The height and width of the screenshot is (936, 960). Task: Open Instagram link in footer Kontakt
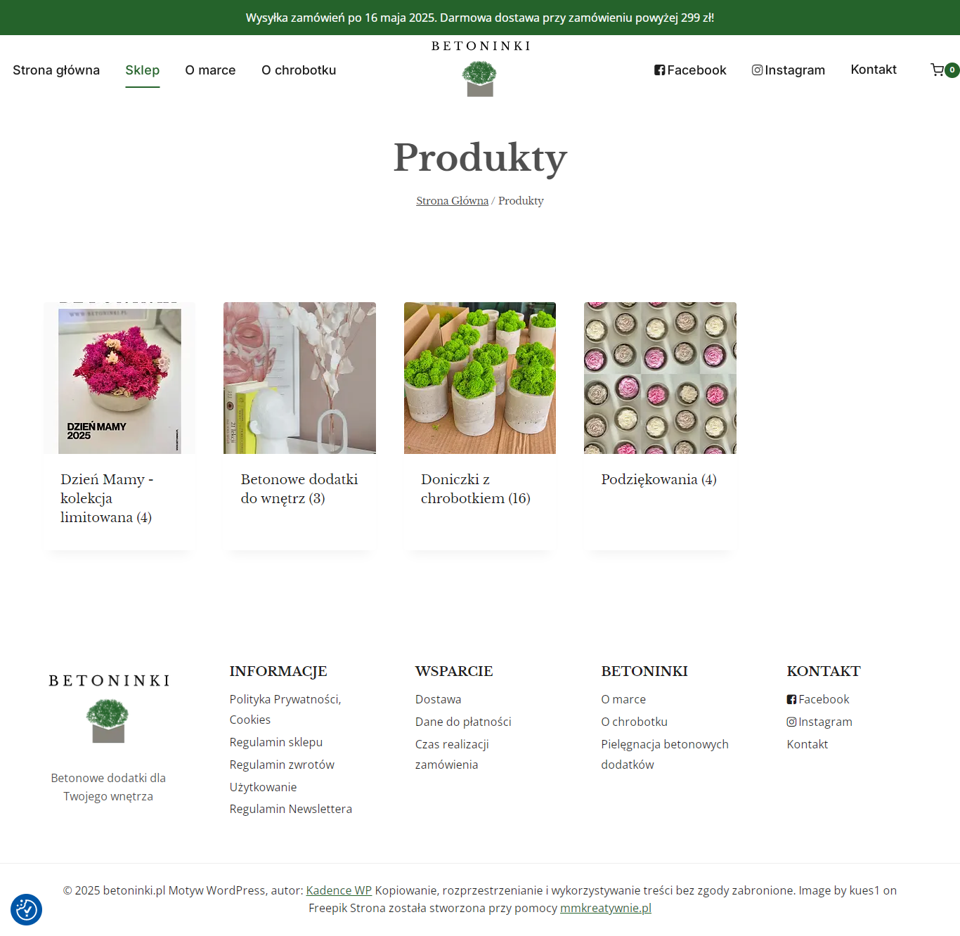coord(819,722)
